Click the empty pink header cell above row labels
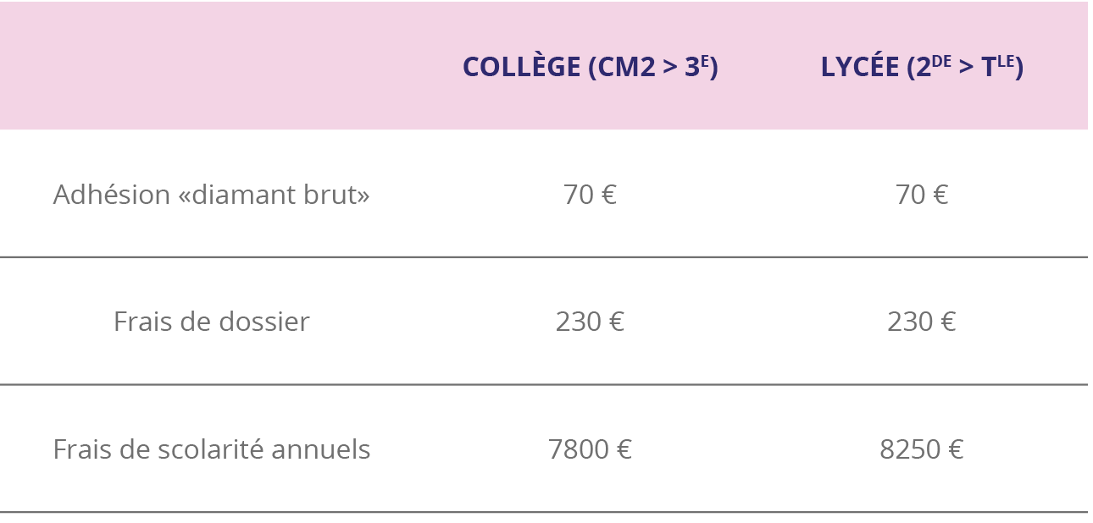Screen dimensions: 1093x523 pyautogui.click(x=212, y=66)
